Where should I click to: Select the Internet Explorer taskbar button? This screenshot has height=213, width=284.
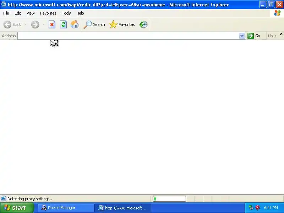point(123,208)
